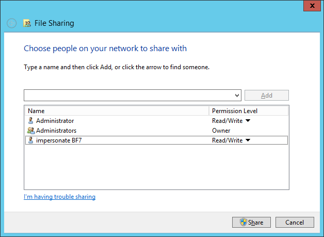Screen dimensions: 324x237
Task: Sort list by Name column header
Action: click(x=116, y=111)
